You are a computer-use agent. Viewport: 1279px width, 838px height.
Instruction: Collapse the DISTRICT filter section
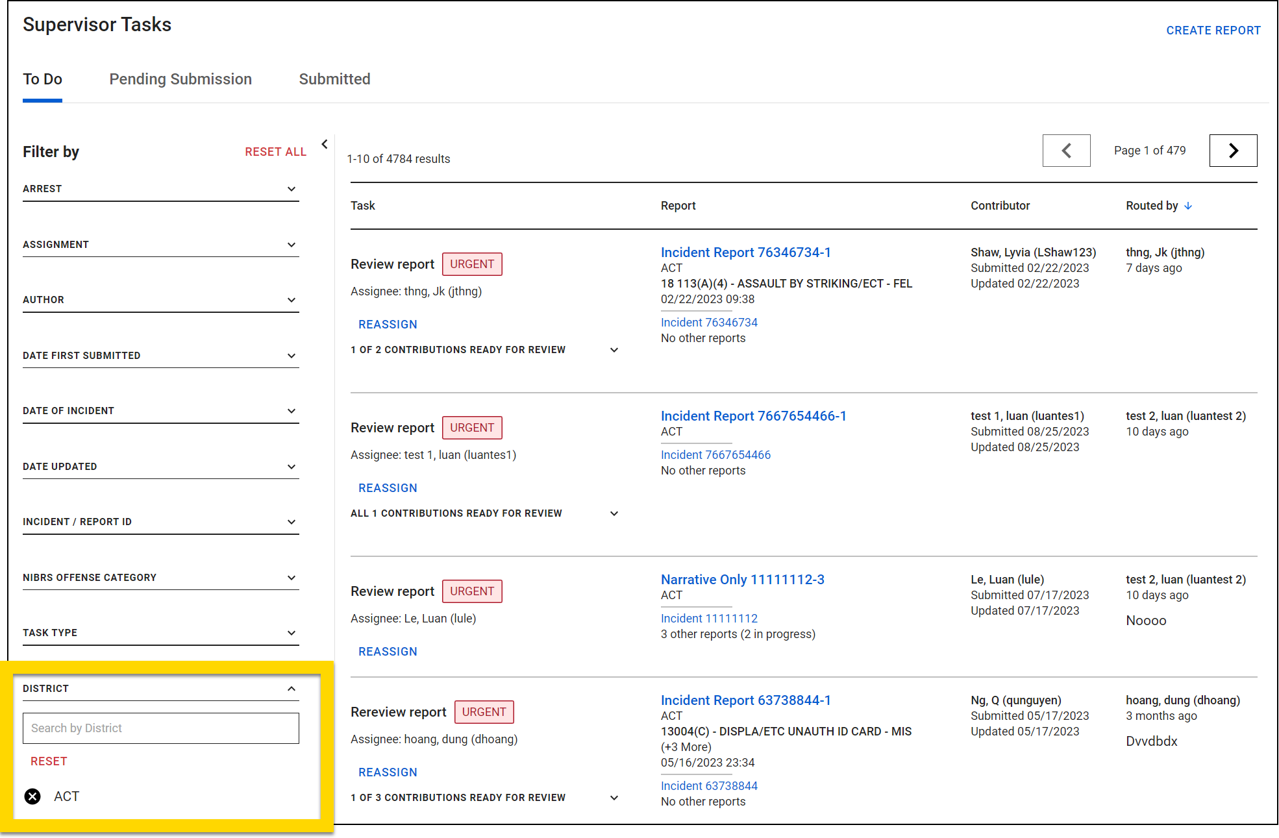point(292,689)
